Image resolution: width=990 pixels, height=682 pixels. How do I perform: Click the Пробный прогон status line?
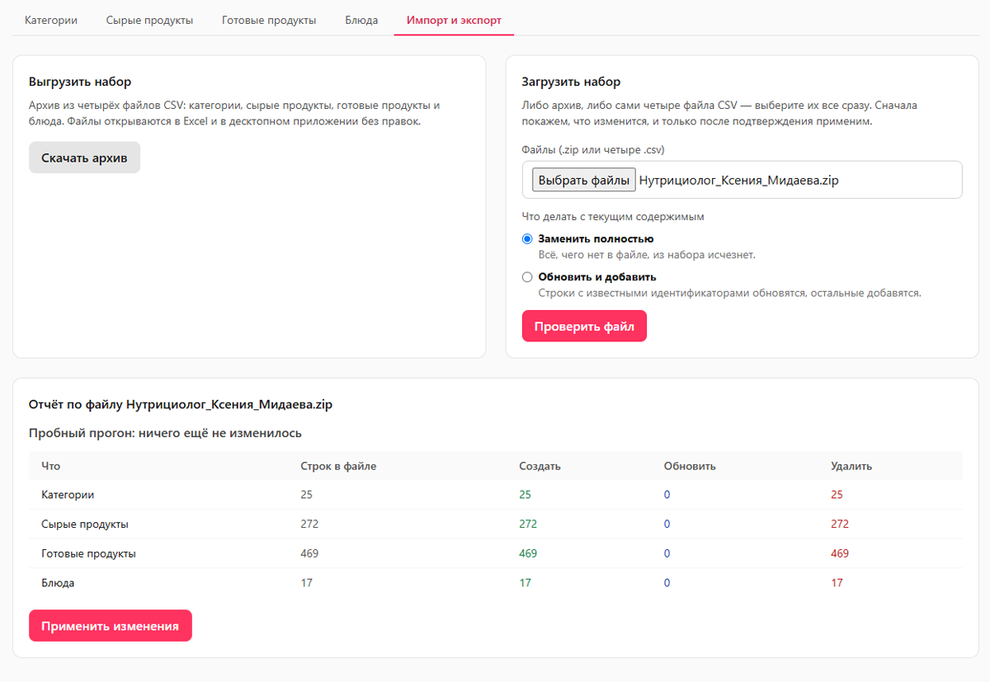point(165,432)
